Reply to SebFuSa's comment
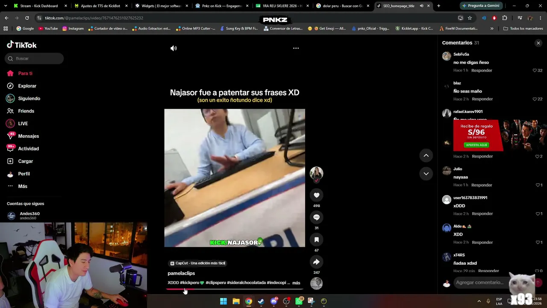 pyautogui.click(x=482, y=70)
